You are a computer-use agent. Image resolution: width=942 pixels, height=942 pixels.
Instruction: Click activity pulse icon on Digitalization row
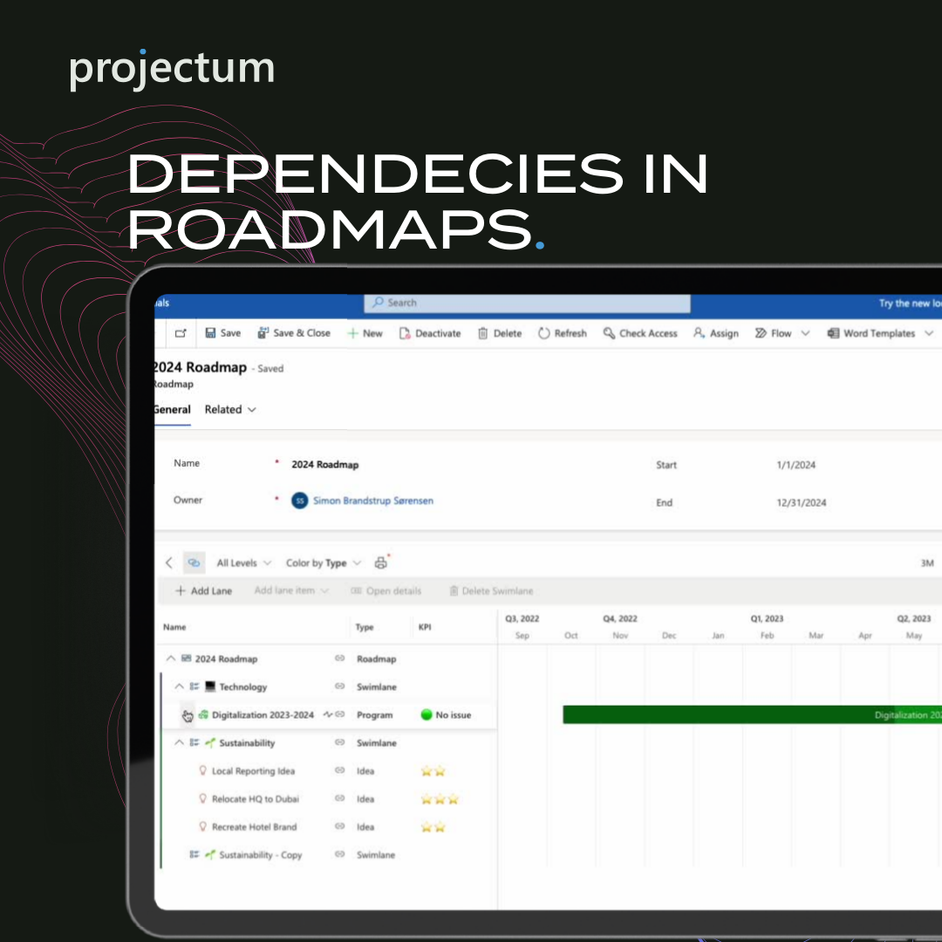(327, 714)
